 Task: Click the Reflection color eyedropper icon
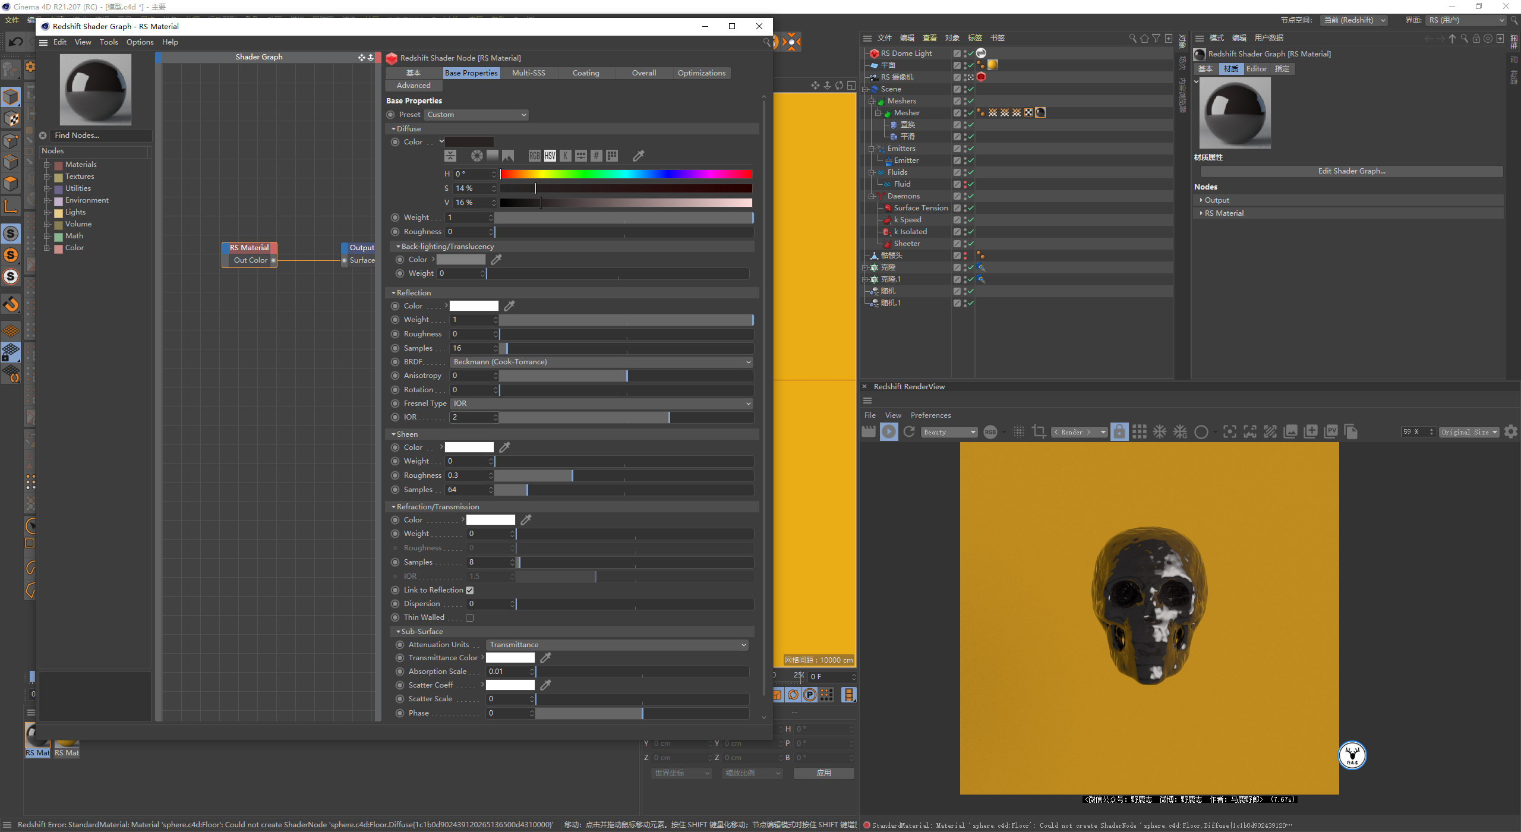pos(509,306)
